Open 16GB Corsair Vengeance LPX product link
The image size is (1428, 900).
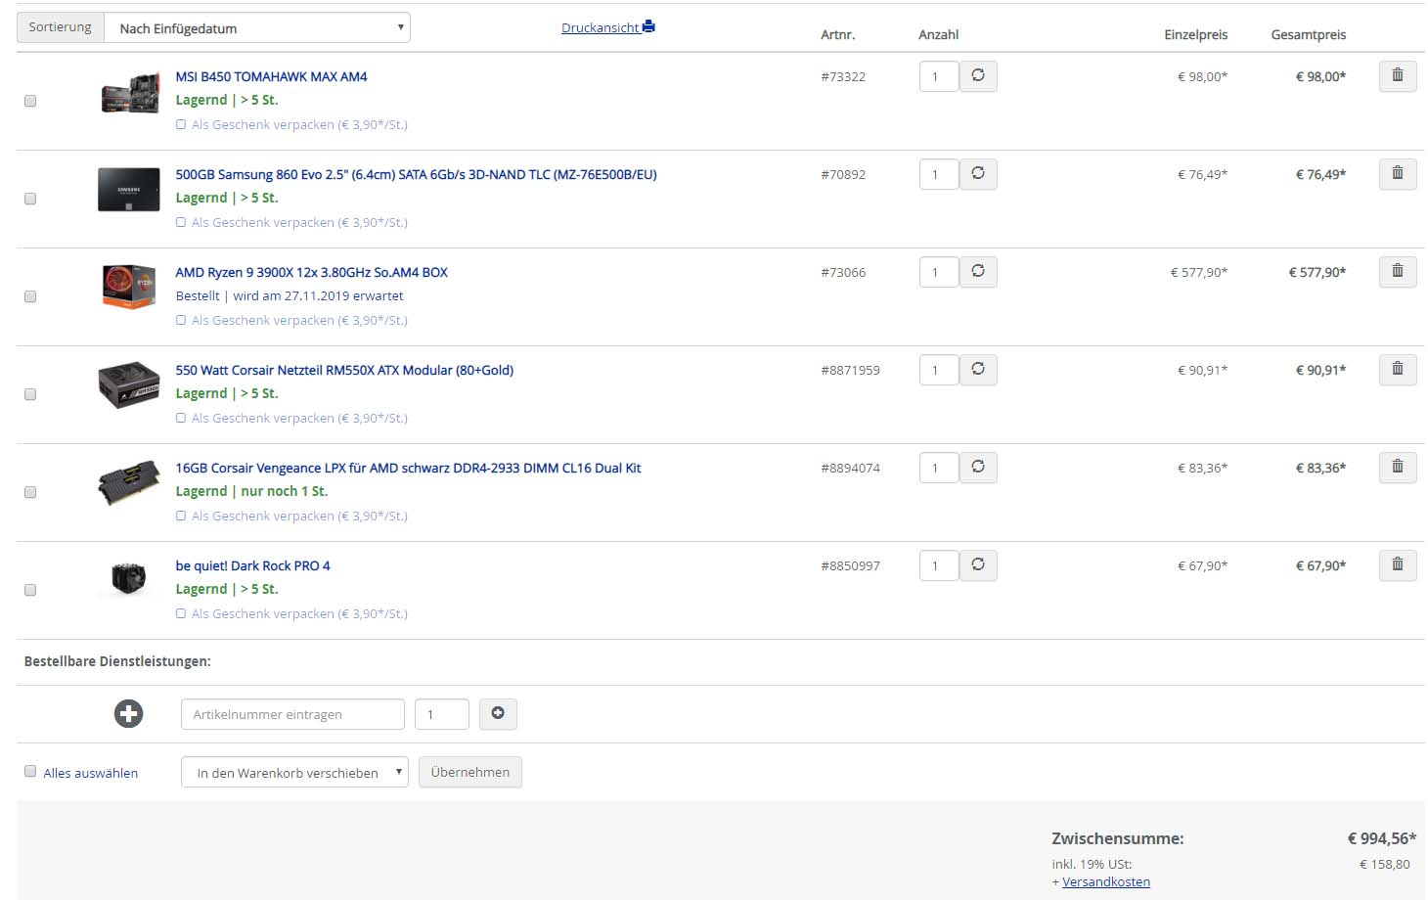pyautogui.click(x=408, y=468)
